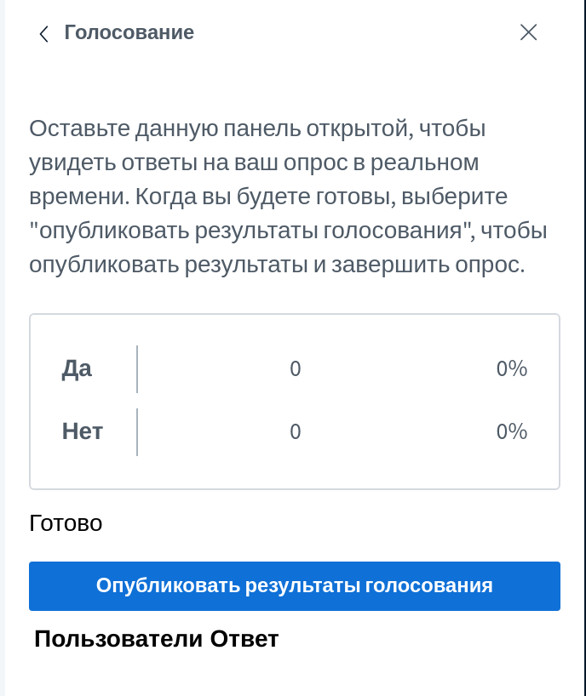Click the vertical divider next to Да
This screenshot has height=696, width=586.
tap(137, 369)
